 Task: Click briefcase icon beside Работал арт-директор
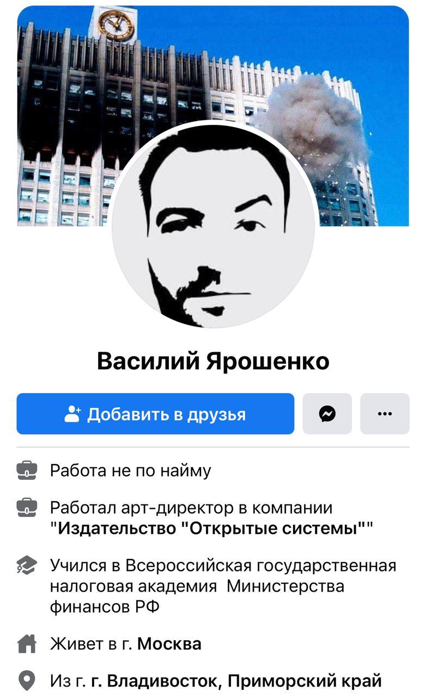pyautogui.click(x=27, y=508)
